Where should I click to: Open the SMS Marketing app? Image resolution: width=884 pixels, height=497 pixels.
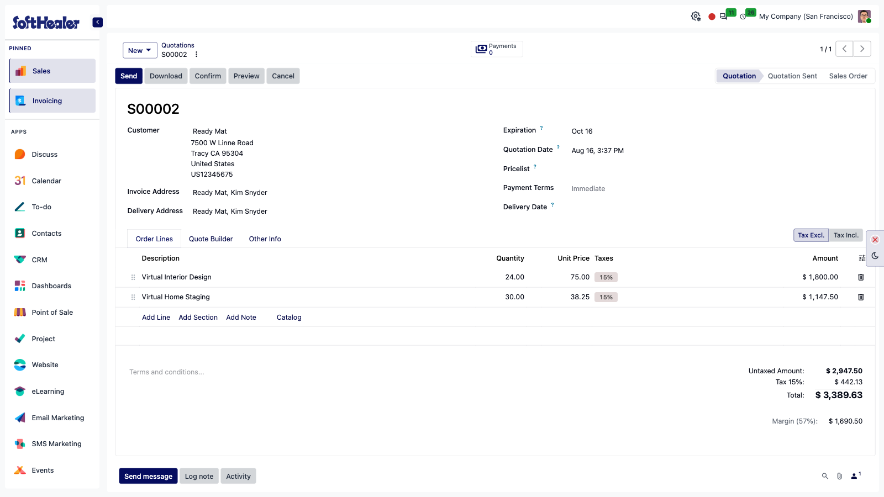point(52,443)
